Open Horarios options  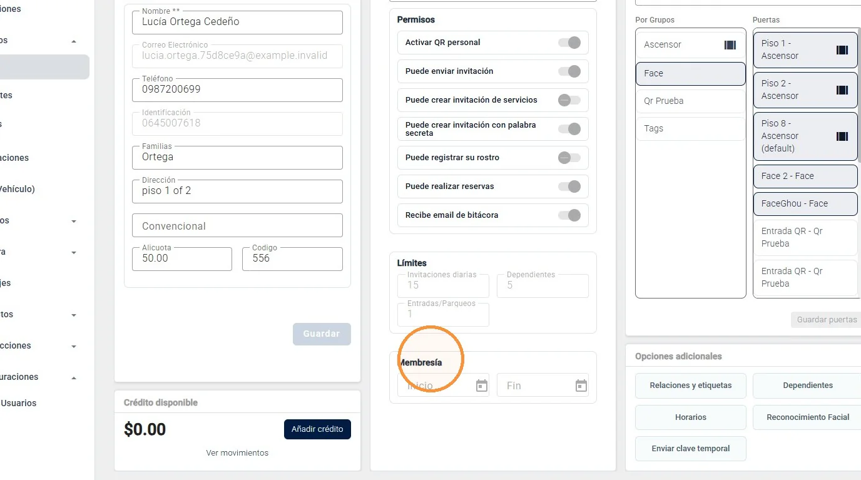pos(691,417)
